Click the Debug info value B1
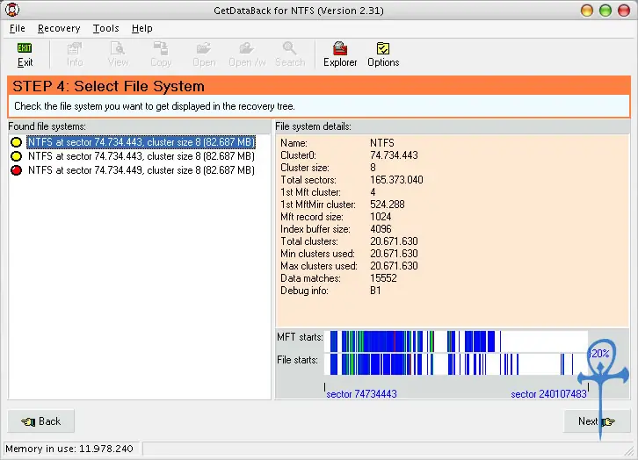The height and width of the screenshot is (460, 638). click(x=375, y=291)
